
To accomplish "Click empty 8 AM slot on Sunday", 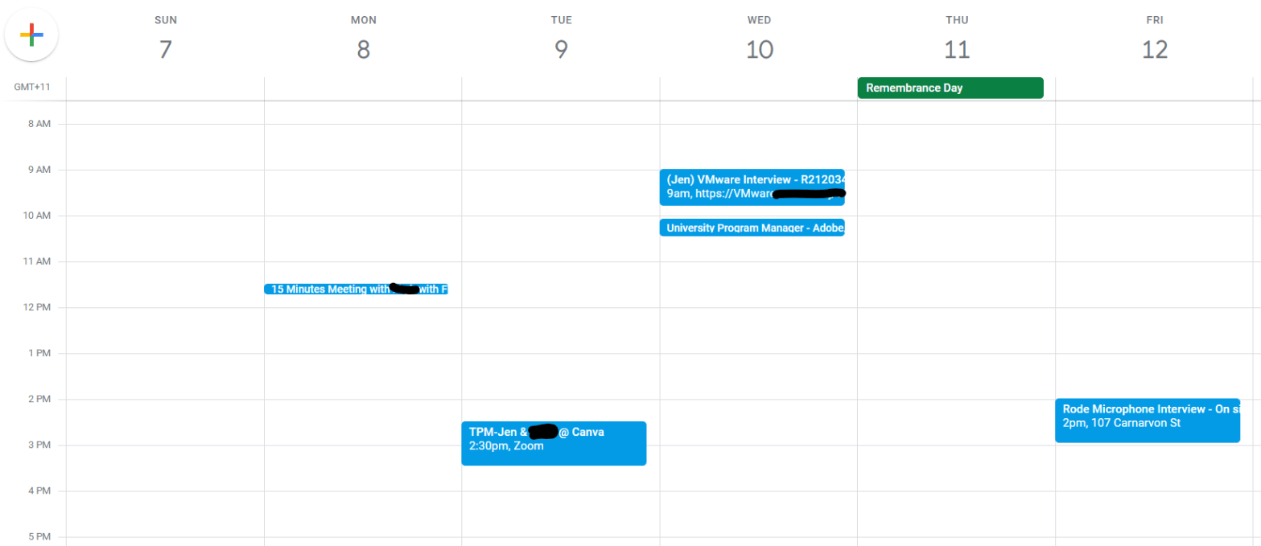I will [165, 146].
